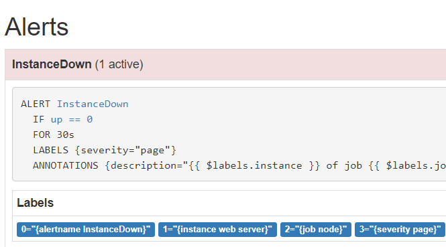446x247 pixels.
Task: Click the $labels.instance template text
Action: coord(254,165)
